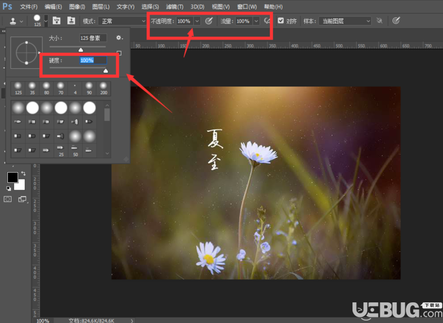Click the 100% zoom status field
This screenshot has width=443, height=323.
[x=43, y=321]
